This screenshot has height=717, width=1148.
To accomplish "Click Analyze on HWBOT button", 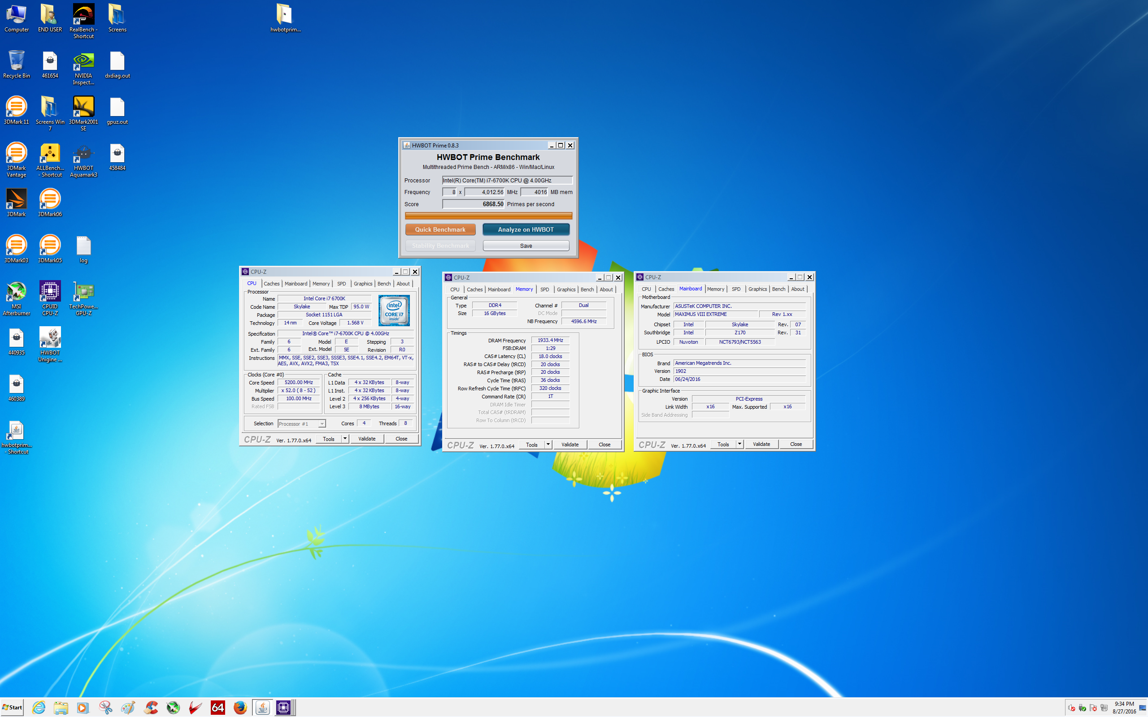I will [526, 229].
